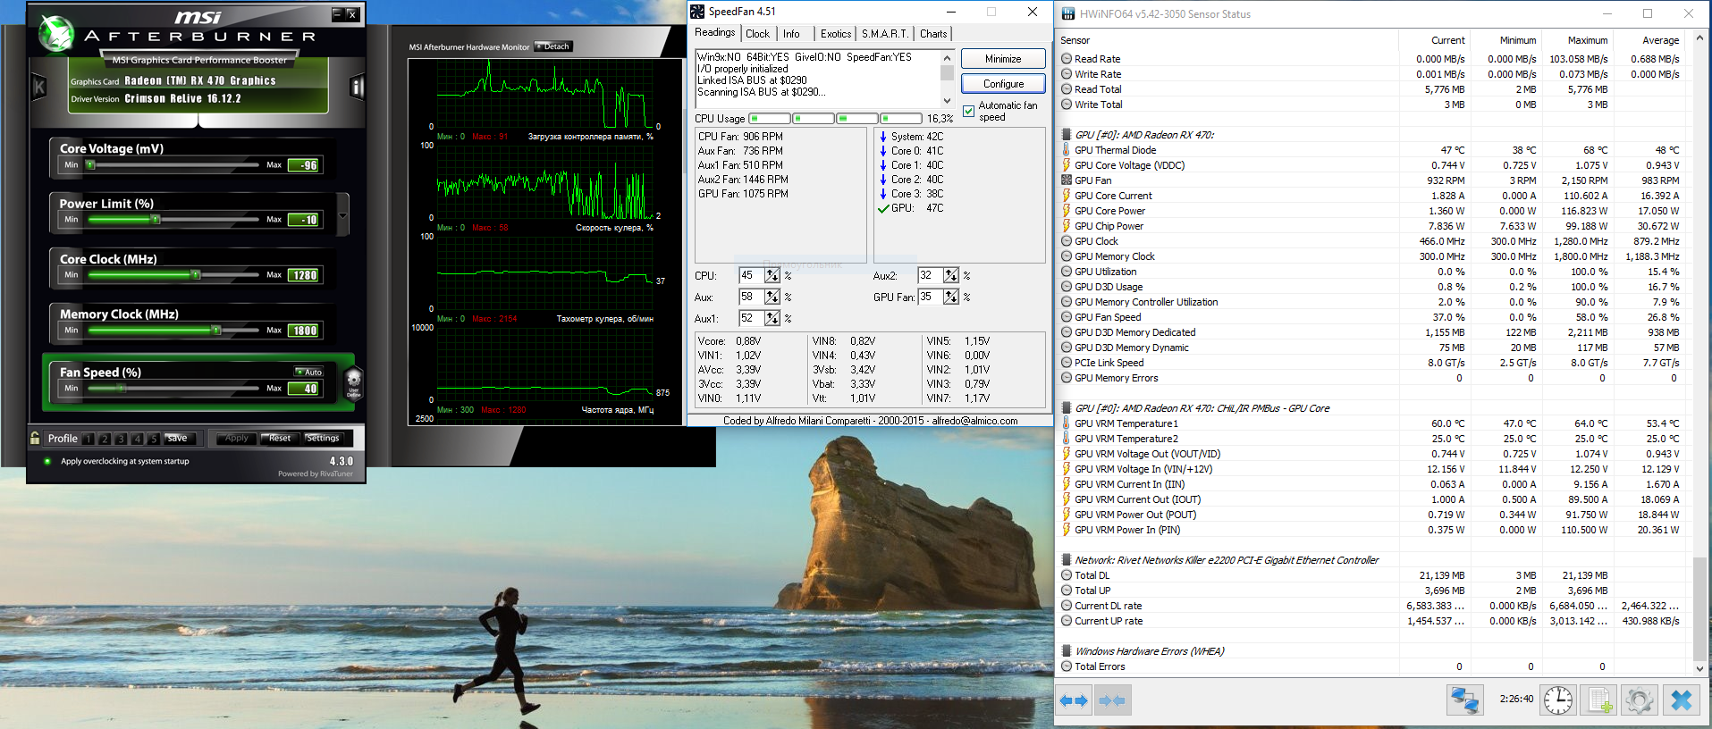
Task: Click the HWiNFO reset clock icon
Action: (1557, 700)
